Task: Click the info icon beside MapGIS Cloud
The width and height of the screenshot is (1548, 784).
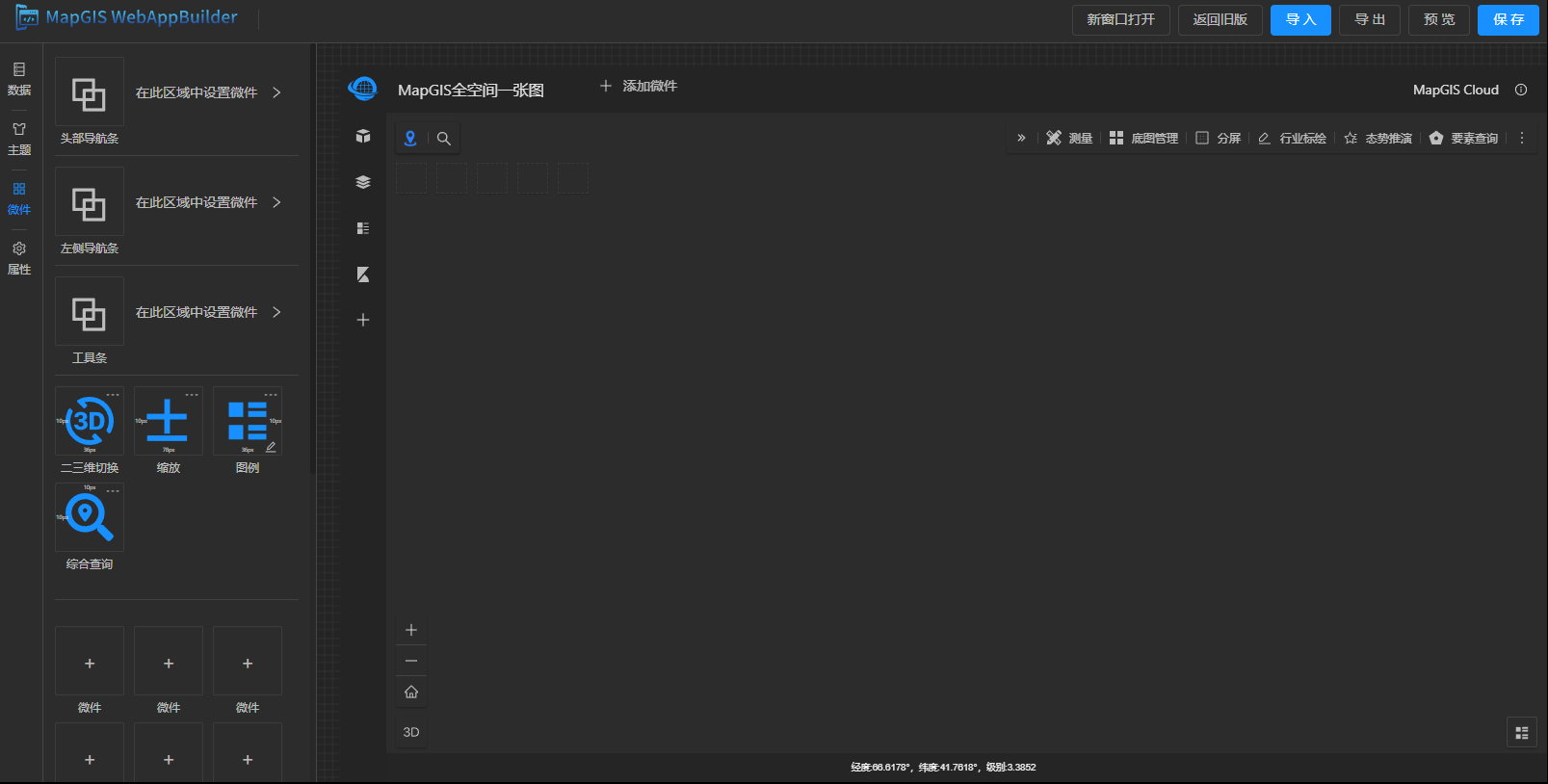Action: tap(1521, 90)
